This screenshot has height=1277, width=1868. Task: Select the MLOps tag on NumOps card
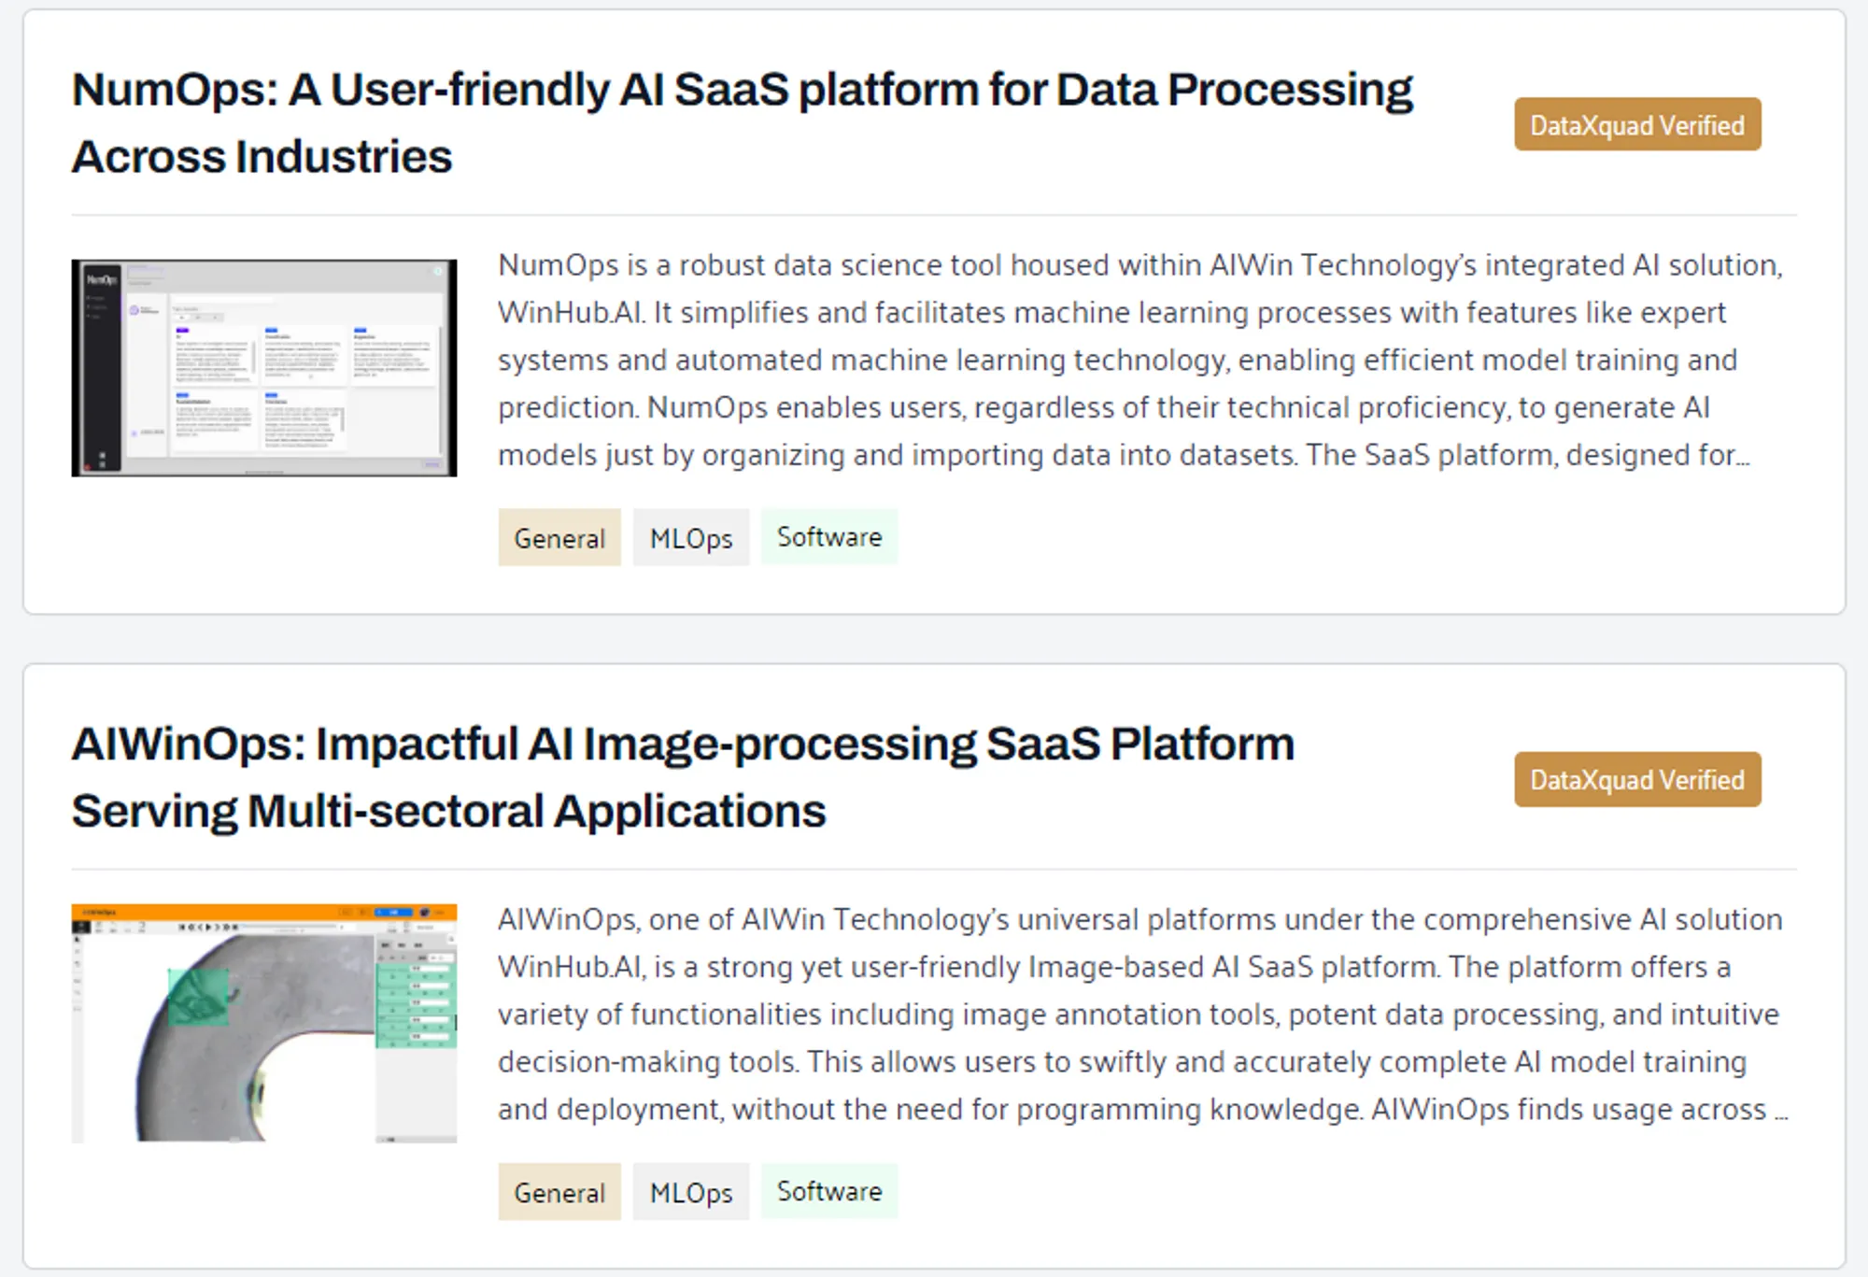pos(691,537)
